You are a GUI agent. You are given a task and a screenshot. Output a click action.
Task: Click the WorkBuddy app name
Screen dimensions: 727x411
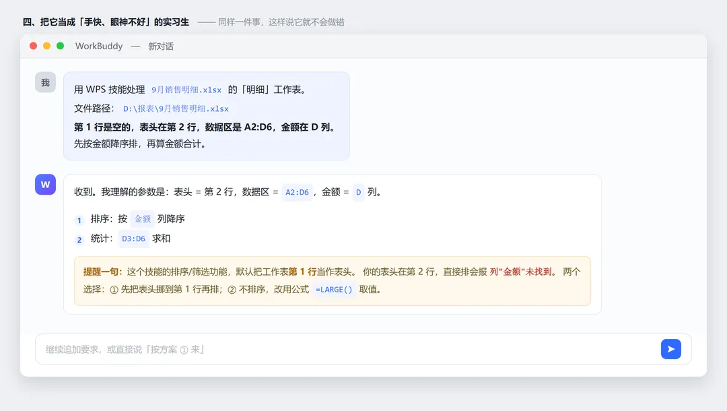(99, 46)
